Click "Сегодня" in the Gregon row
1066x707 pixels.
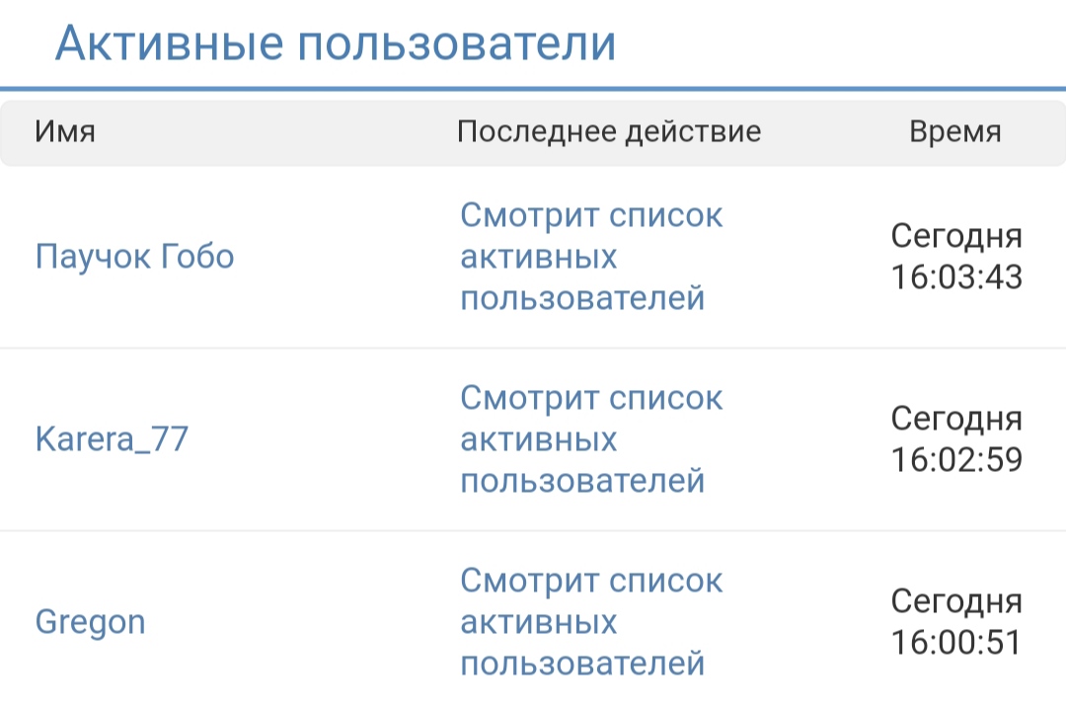(x=956, y=601)
